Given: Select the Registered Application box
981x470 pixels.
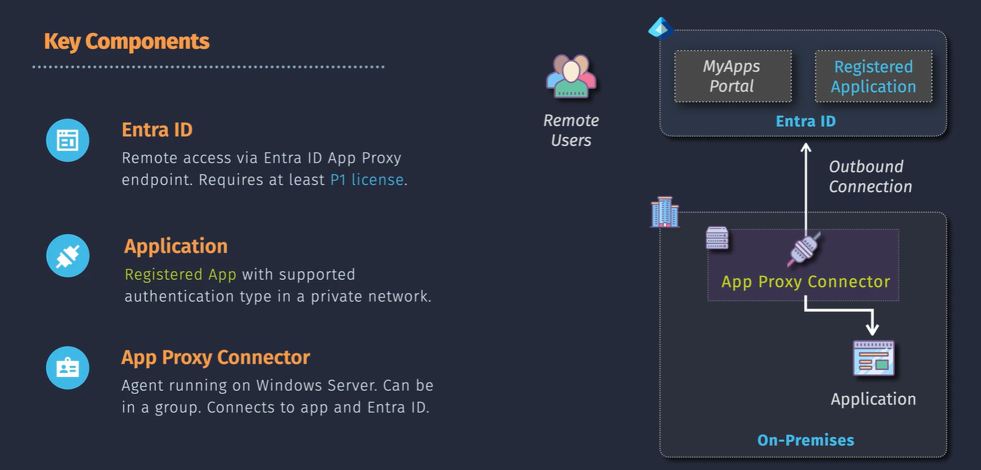Looking at the screenshot, I should pyautogui.click(x=873, y=77).
